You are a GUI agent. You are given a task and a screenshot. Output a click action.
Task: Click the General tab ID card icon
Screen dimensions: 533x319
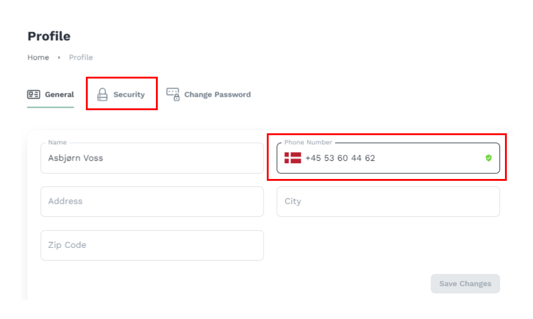(x=34, y=94)
